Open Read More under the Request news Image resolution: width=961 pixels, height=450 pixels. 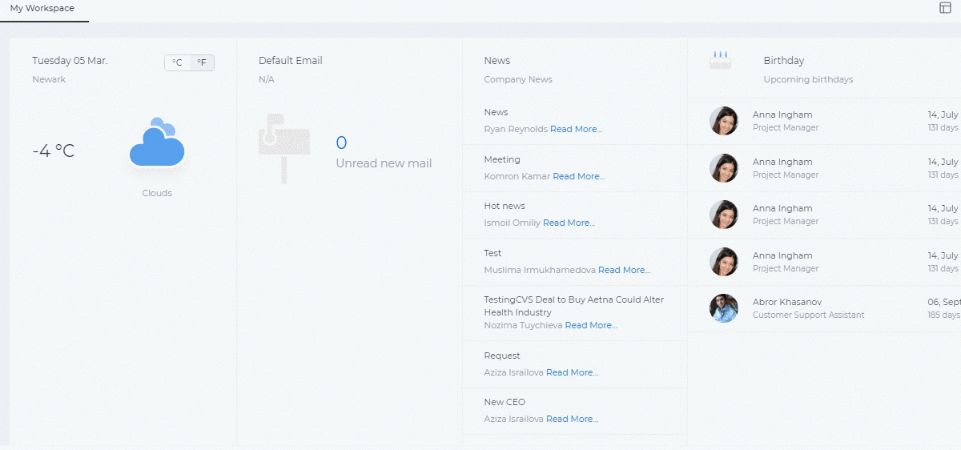(572, 372)
